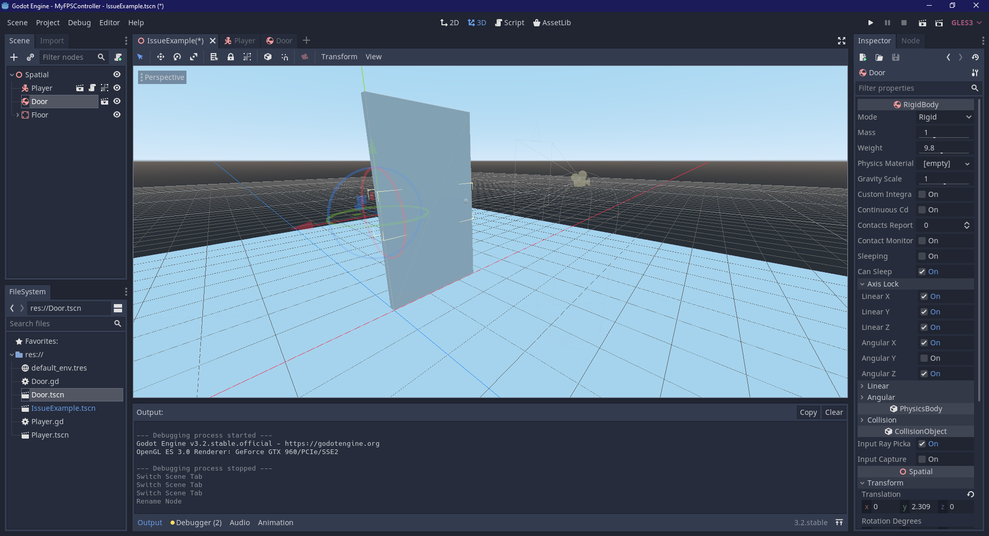Screen dimensions: 989x536
Task: Open Inspector object history list
Action: (x=975, y=57)
